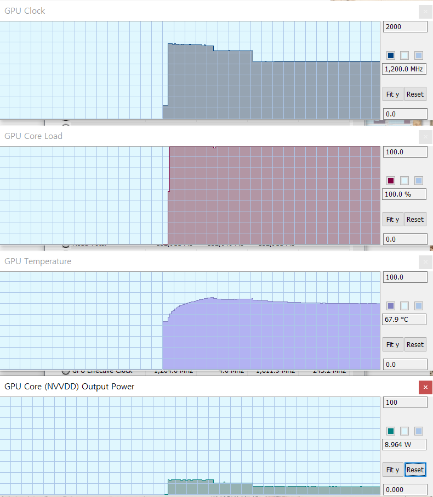Close the GPU Core Load graph window
433x497 pixels.
[x=425, y=137]
